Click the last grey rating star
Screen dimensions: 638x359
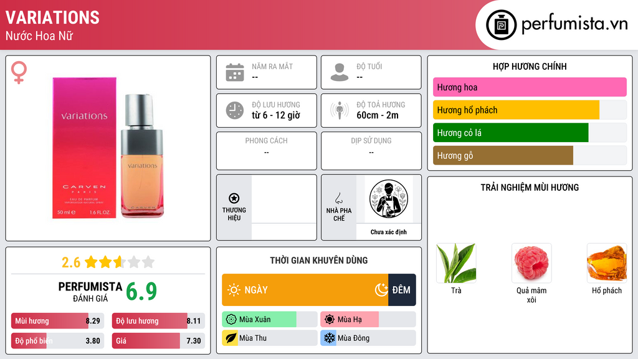[148, 262]
